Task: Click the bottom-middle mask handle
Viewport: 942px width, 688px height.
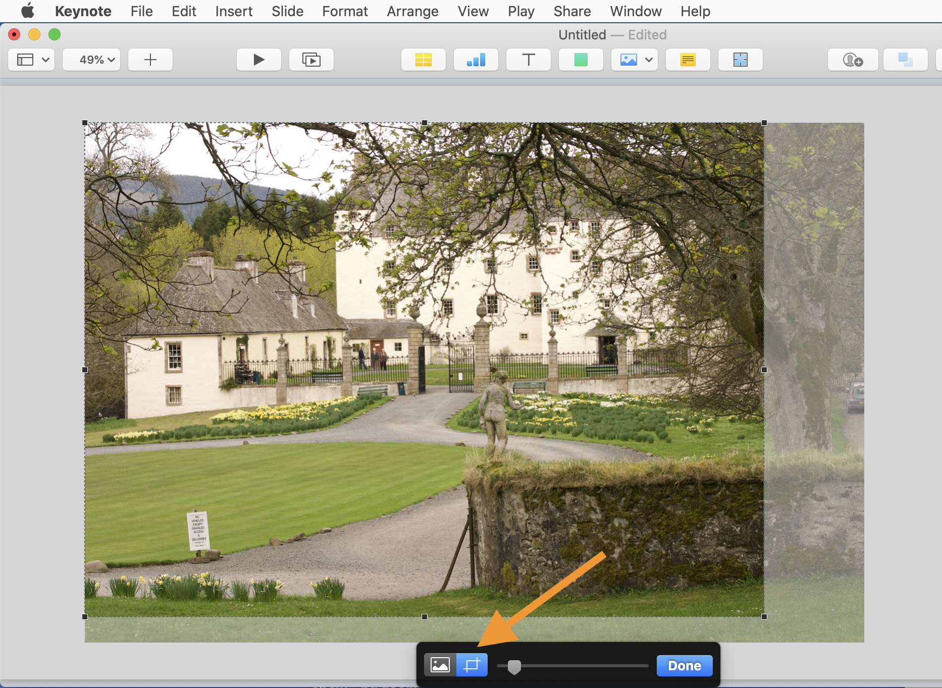Action: tap(425, 617)
